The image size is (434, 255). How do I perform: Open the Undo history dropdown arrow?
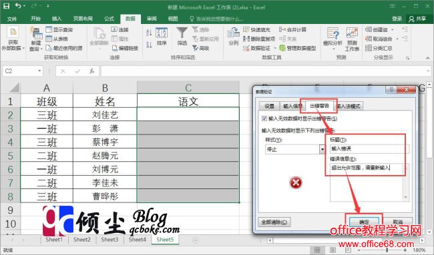pyautogui.click(x=24, y=6)
